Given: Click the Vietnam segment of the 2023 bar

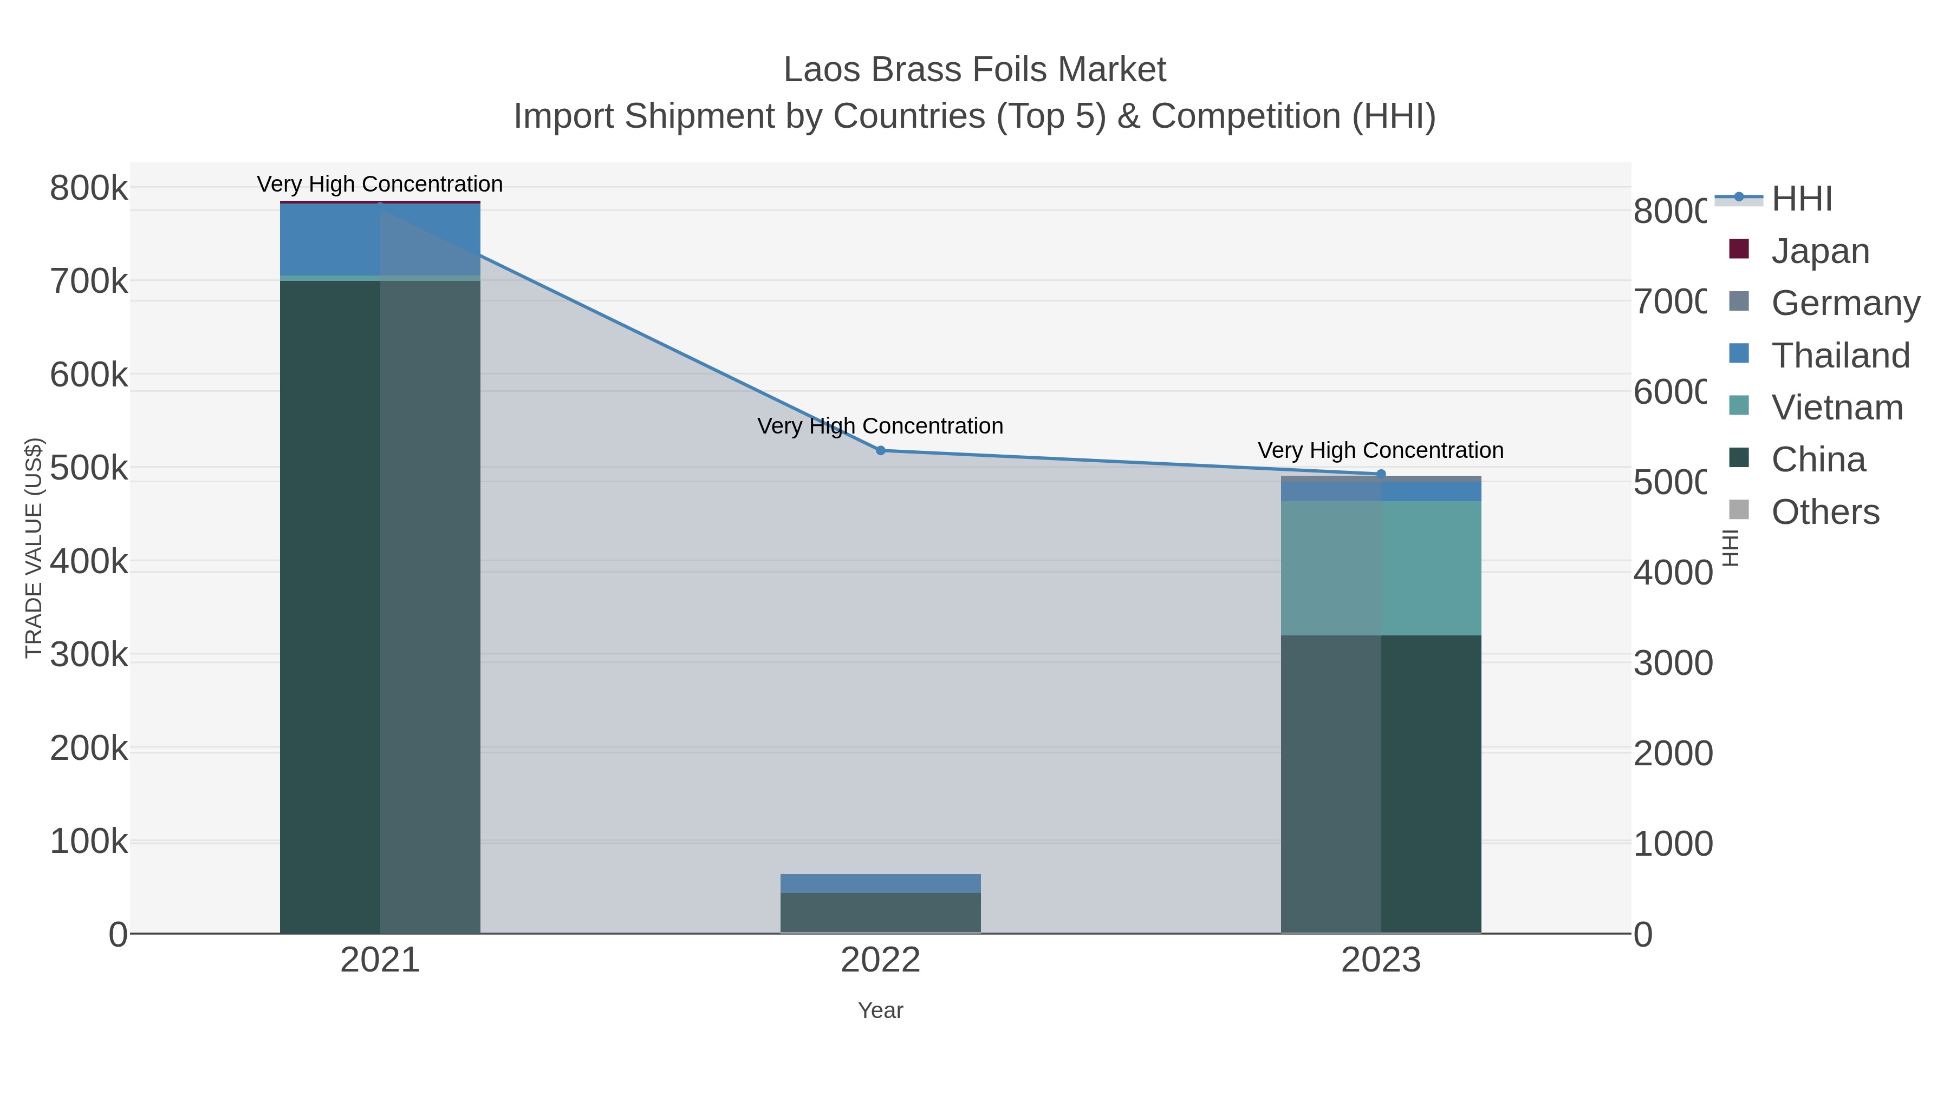Looking at the screenshot, I should click(x=1381, y=568).
